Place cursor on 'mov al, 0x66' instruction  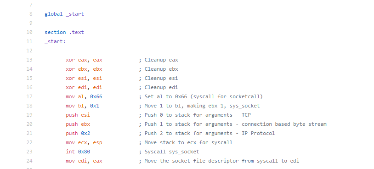[84, 96]
